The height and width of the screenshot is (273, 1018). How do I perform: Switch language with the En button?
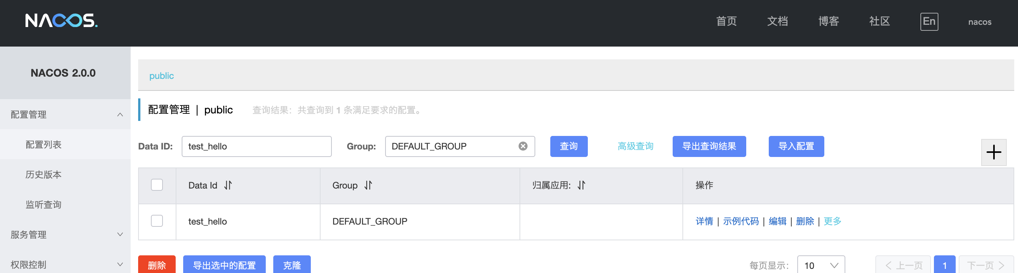[929, 21]
